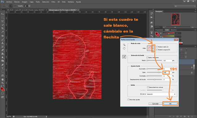
Task: Select the Hand tool in toolbox
Action: click(2, 79)
